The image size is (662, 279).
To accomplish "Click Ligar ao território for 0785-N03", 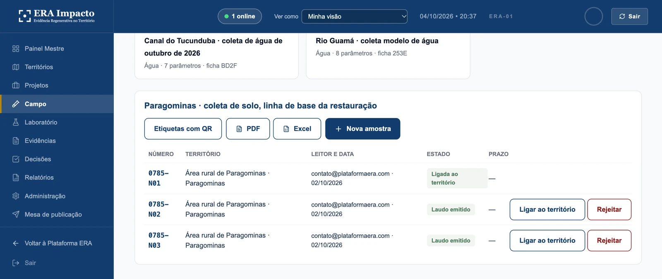I will click(x=547, y=241).
